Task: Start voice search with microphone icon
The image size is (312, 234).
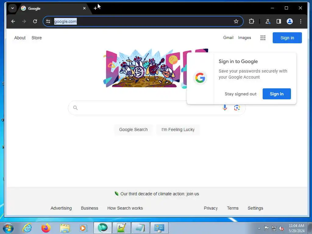Action: click(x=225, y=108)
